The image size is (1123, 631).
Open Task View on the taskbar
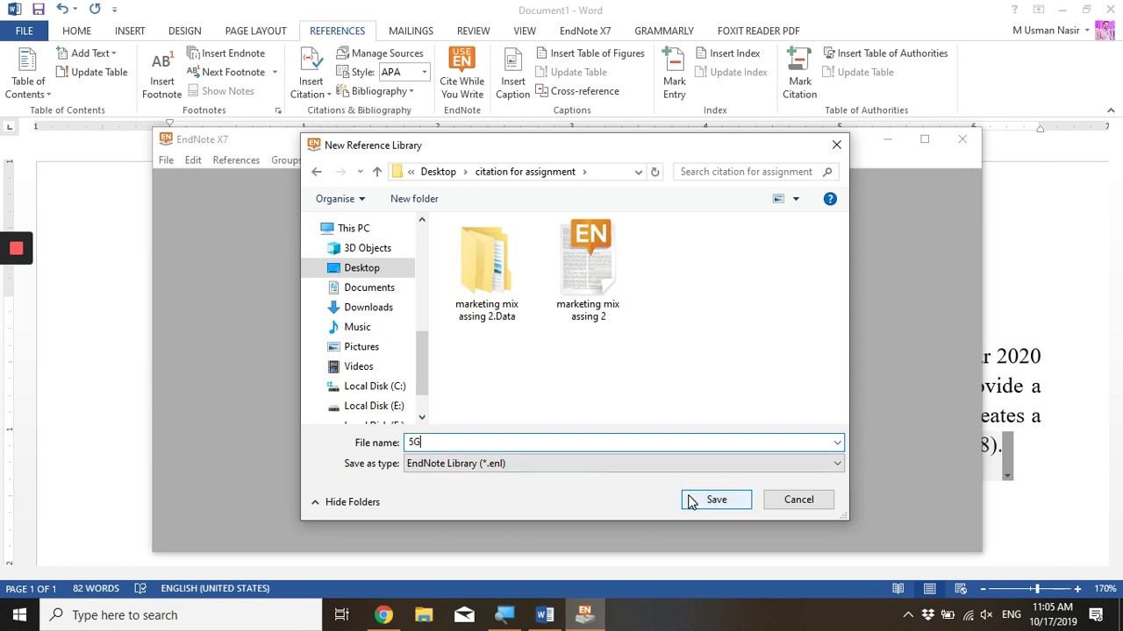pos(342,614)
